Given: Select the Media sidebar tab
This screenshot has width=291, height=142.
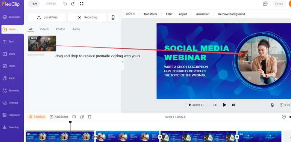Looking at the screenshot, I should 12,29.
